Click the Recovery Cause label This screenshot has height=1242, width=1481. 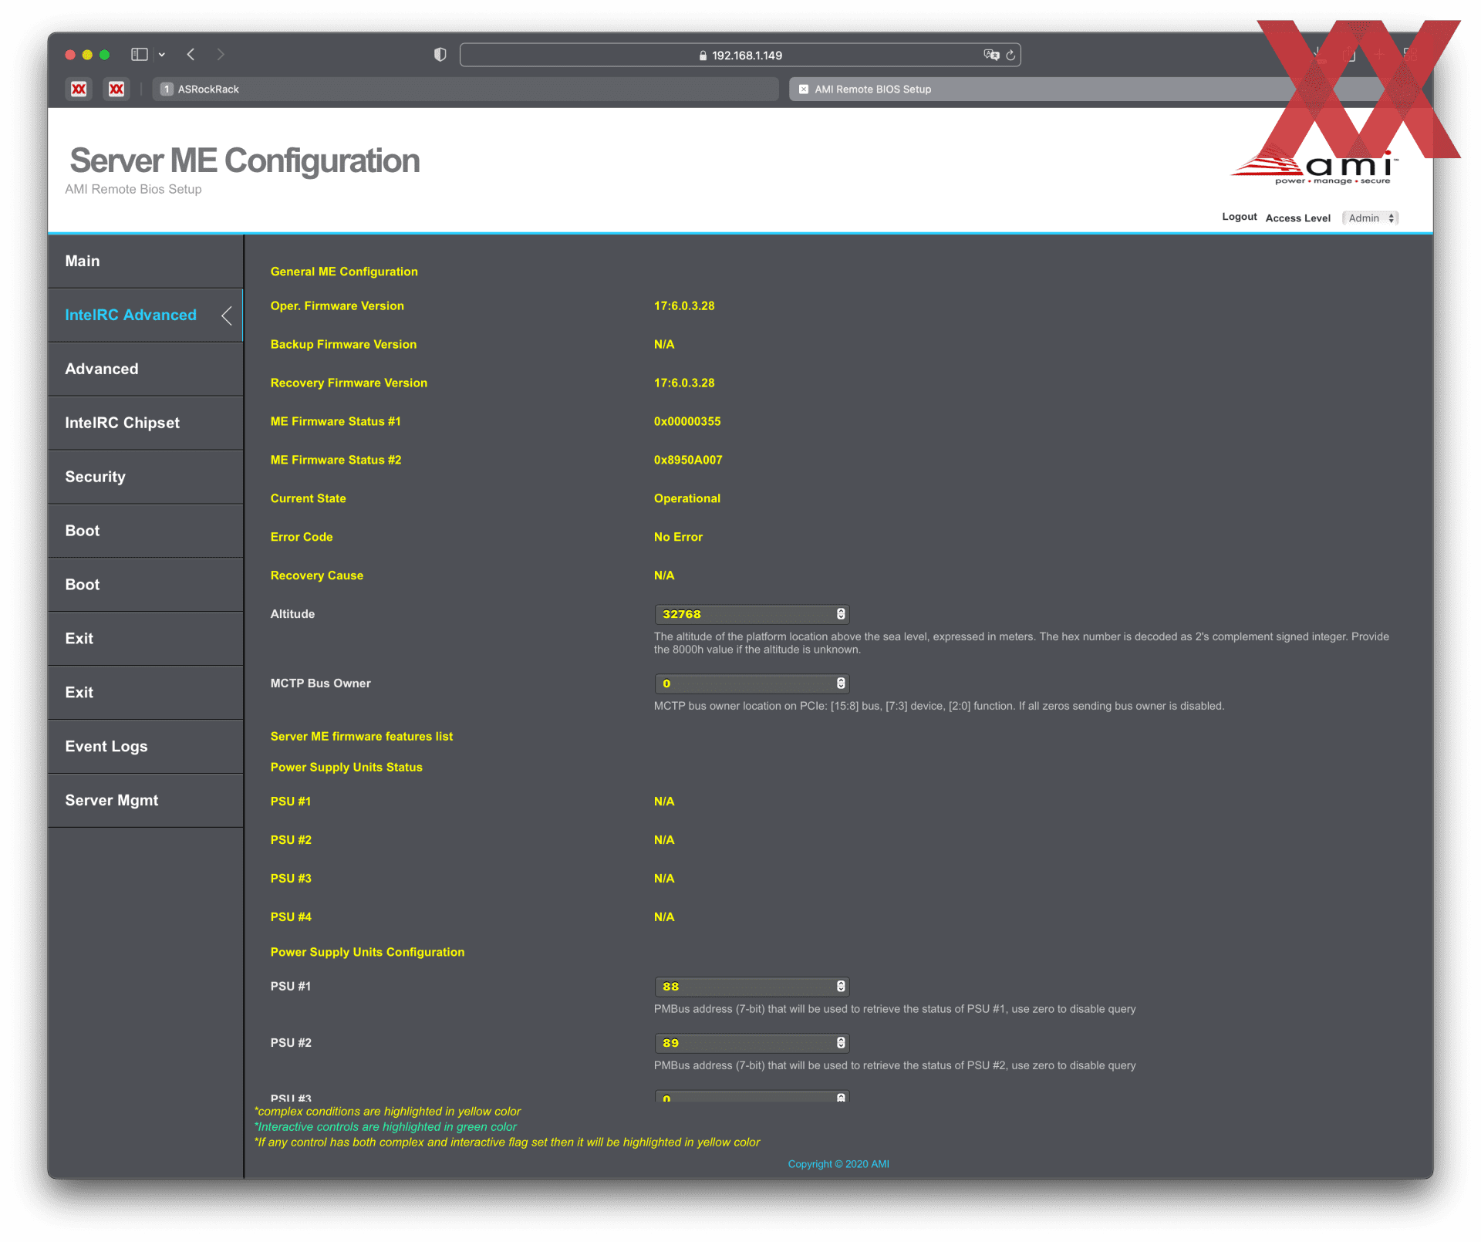click(x=316, y=576)
